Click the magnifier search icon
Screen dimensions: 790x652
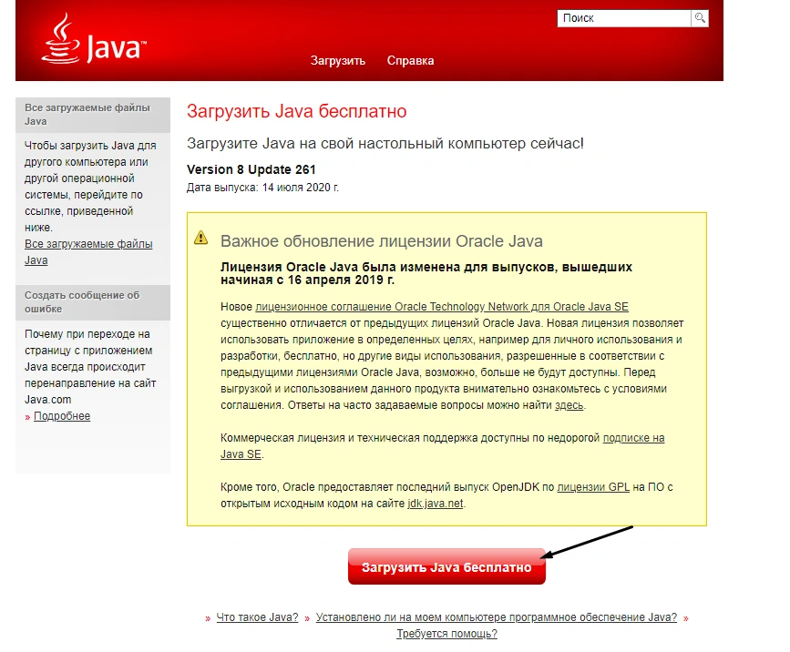coord(699,18)
